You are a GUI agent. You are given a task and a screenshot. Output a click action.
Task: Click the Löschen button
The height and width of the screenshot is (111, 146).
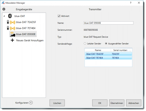coord(57,103)
